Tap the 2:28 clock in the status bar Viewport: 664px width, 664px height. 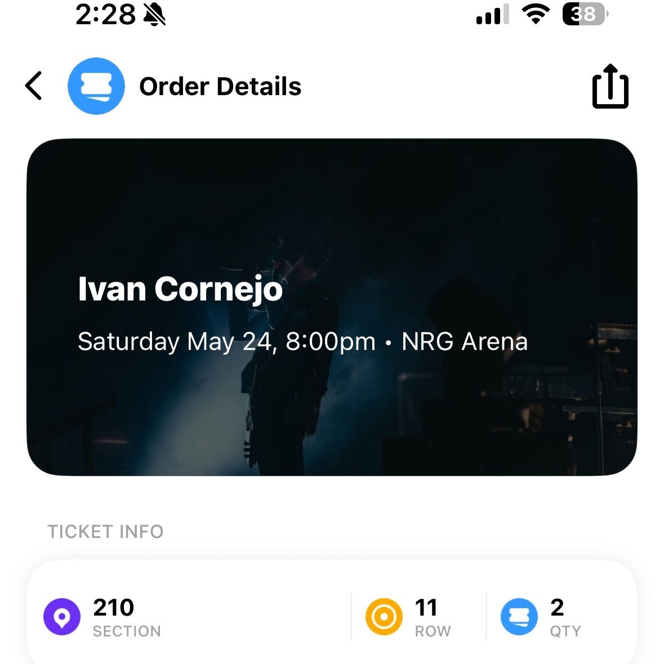point(105,15)
